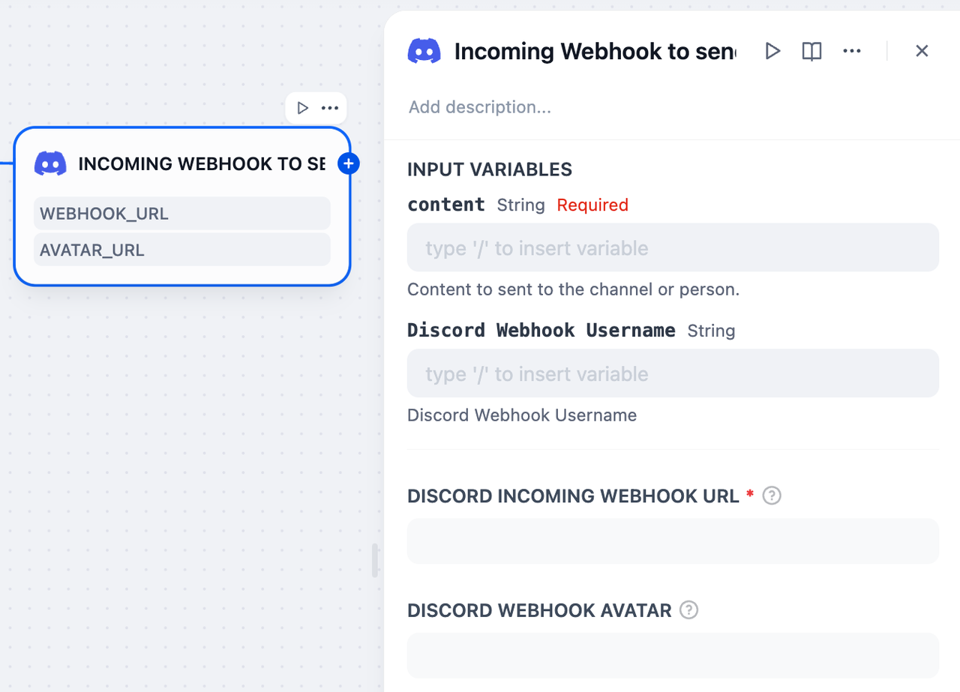This screenshot has width=960, height=692.
Task: Click the Discord Webhook Avatar field
Action: click(x=673, y=655)
